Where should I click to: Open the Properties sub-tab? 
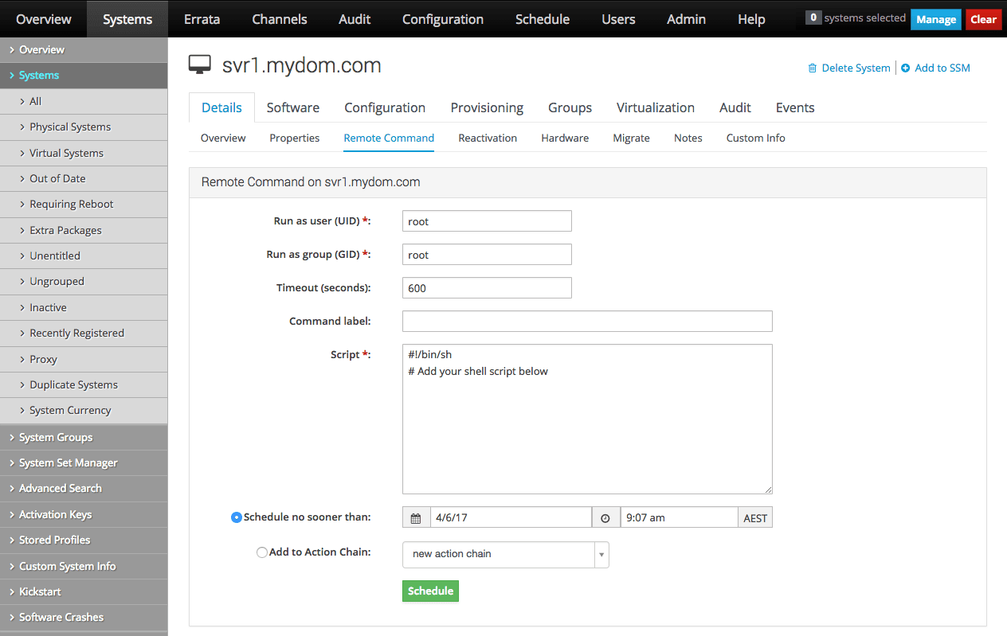[295, 138]
